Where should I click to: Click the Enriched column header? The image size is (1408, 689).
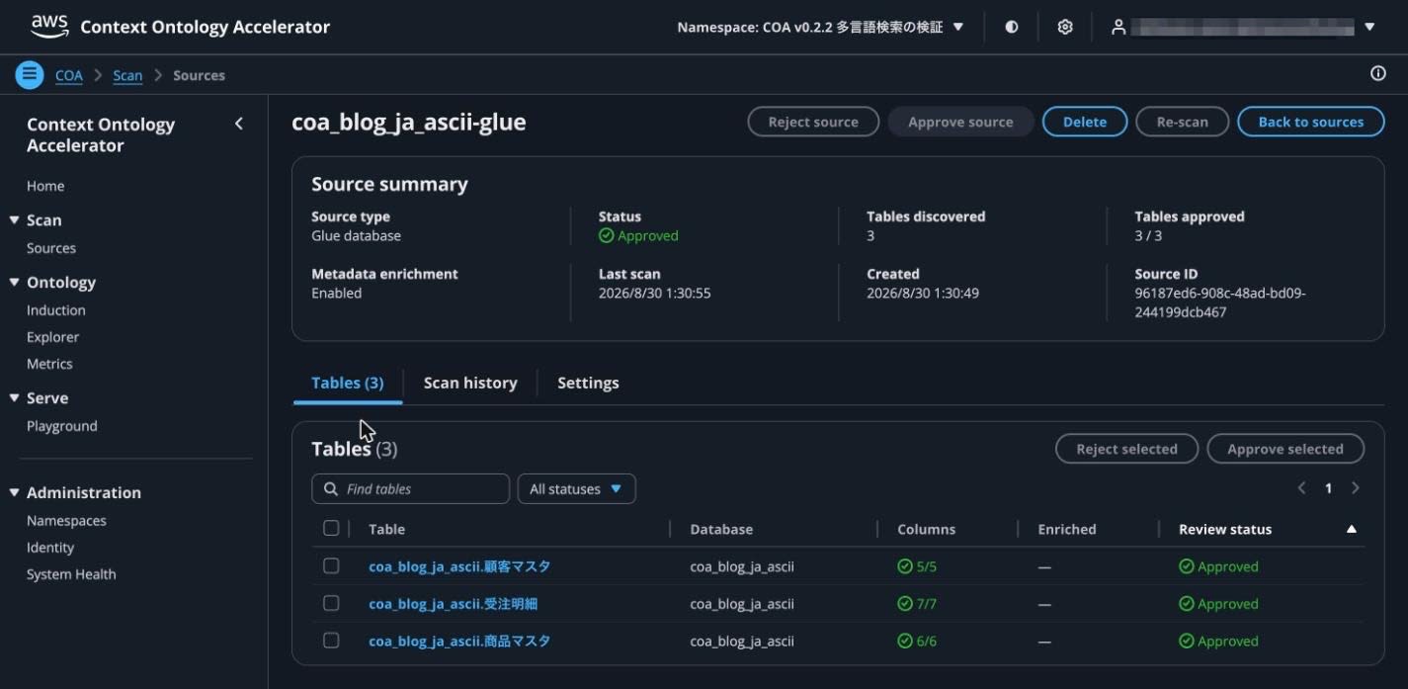pos(1067,529)
